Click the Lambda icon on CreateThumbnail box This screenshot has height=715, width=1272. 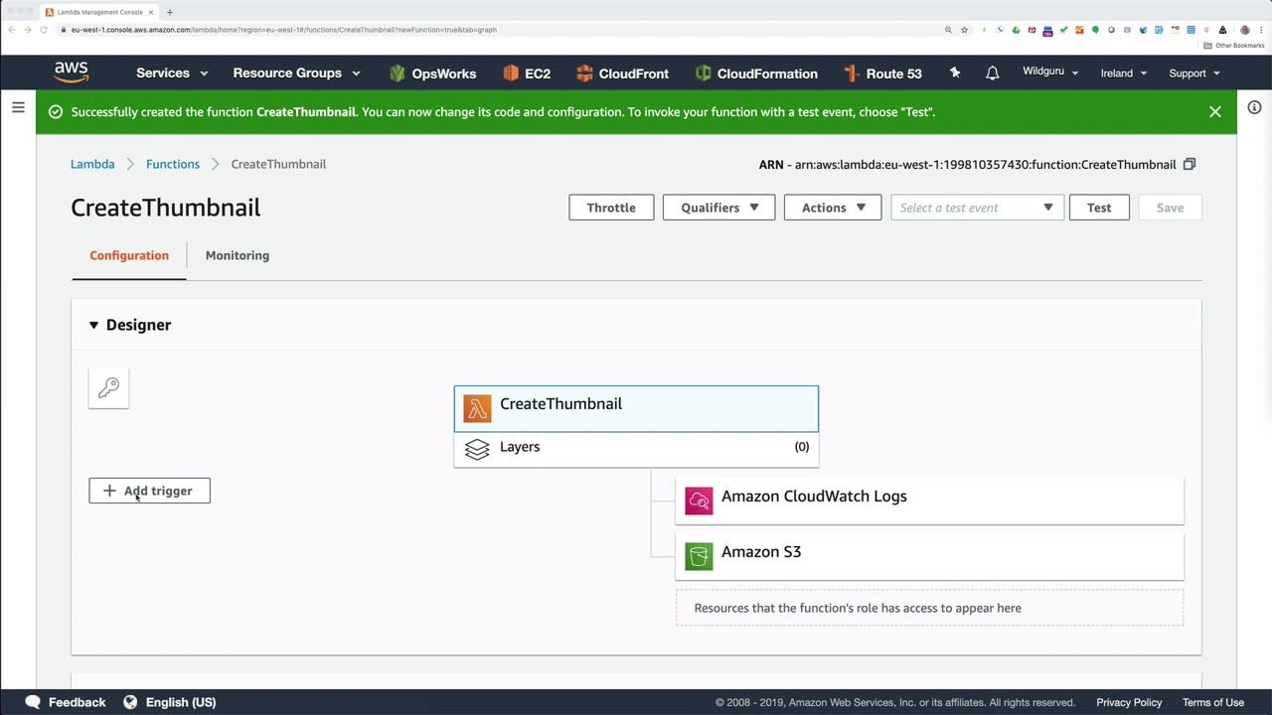(x=477, y=408)
